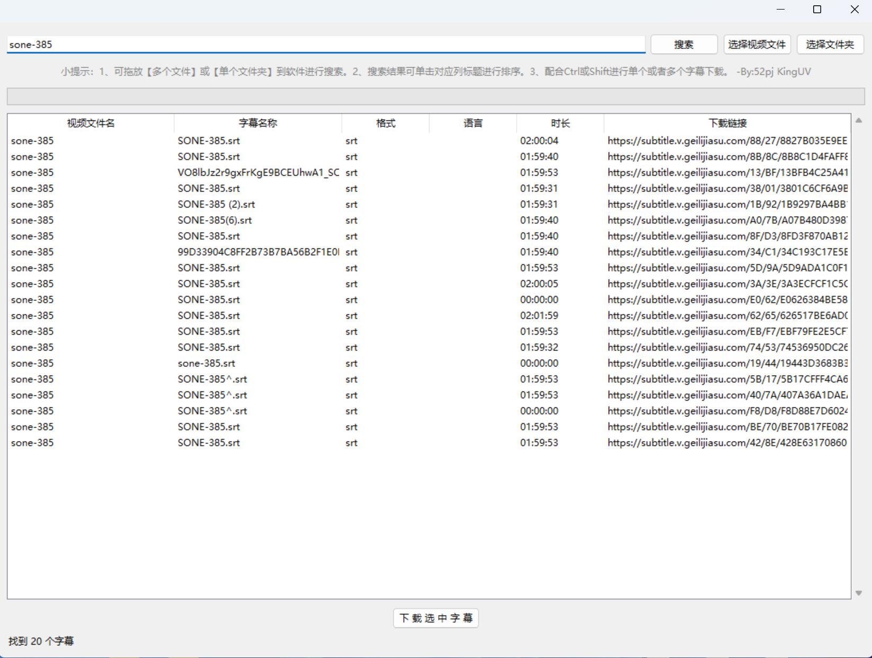
Task: Click the link containing /42/8E/428E63170860
Action: 727,443
